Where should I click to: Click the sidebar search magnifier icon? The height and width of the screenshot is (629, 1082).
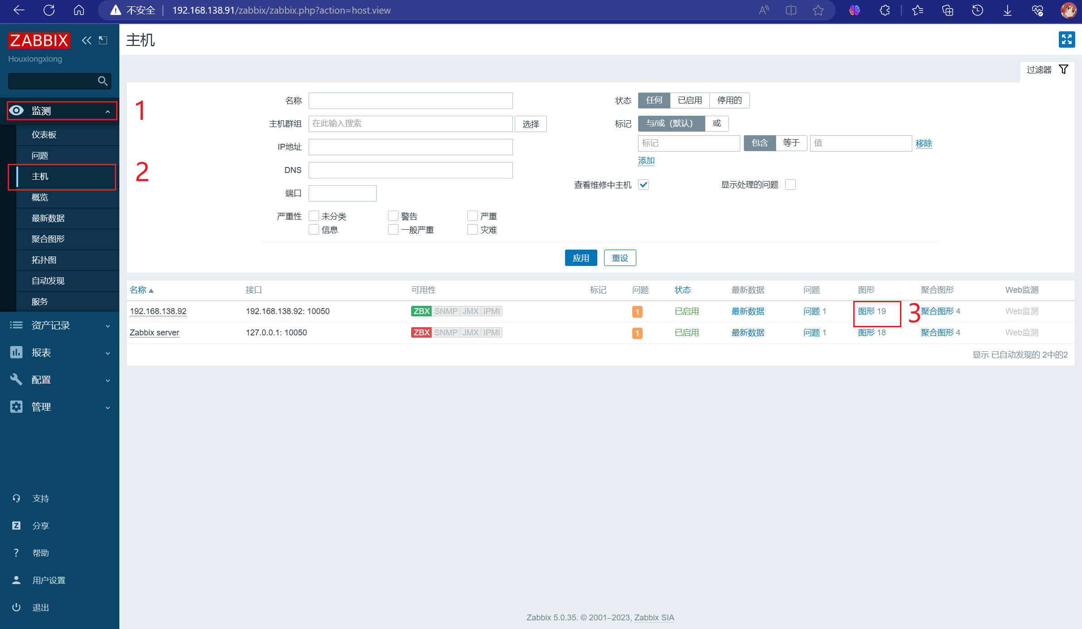point(103,81)
